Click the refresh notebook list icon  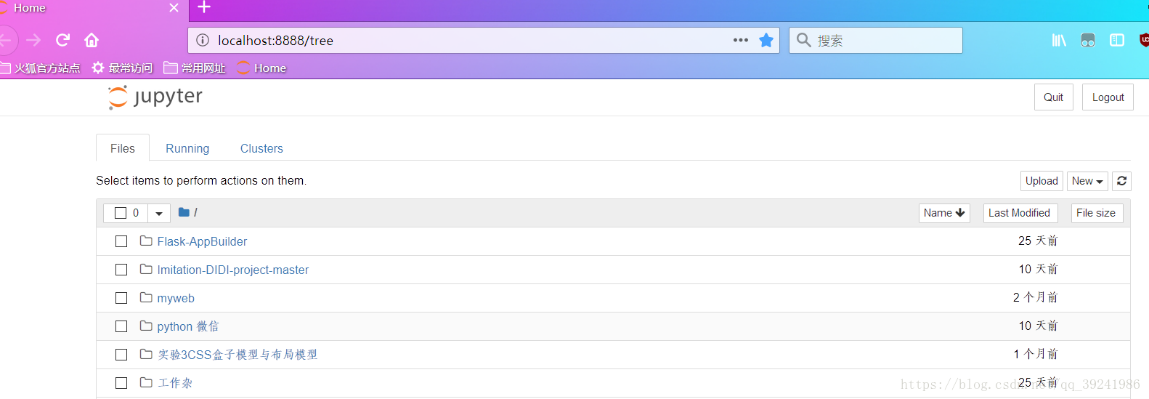click(x=1121, y=181)
